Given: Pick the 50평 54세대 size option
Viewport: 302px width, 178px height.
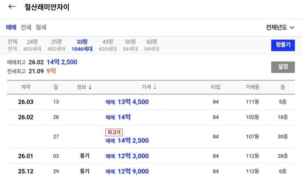Looking at the screenshot, I should point(130,45).
